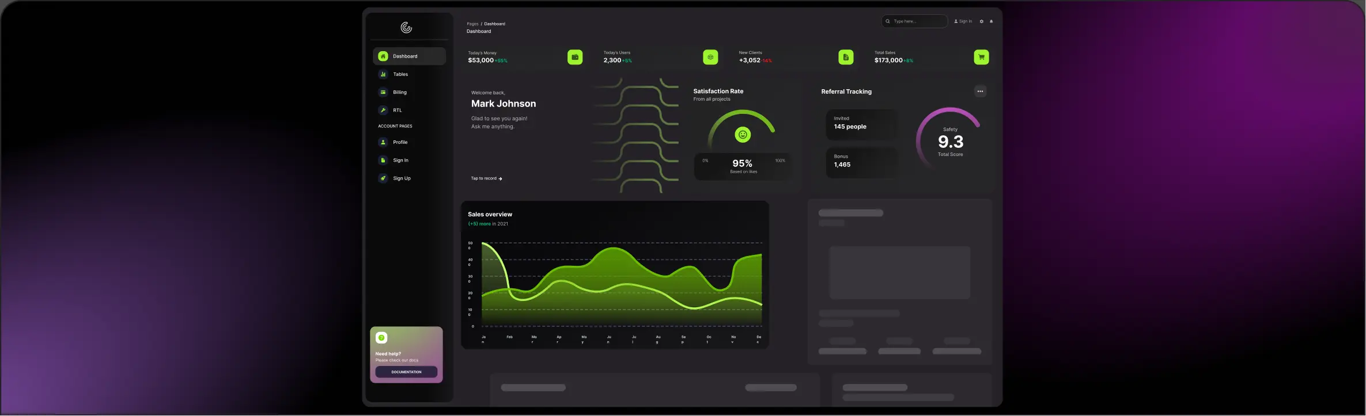Select the RTL sidebar item
The width and height of the screenshot is (1366, 416).
tap(397, 110)
